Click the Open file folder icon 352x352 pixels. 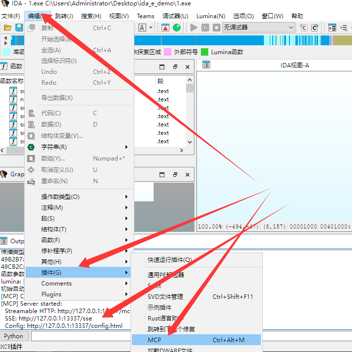[8, 28]
